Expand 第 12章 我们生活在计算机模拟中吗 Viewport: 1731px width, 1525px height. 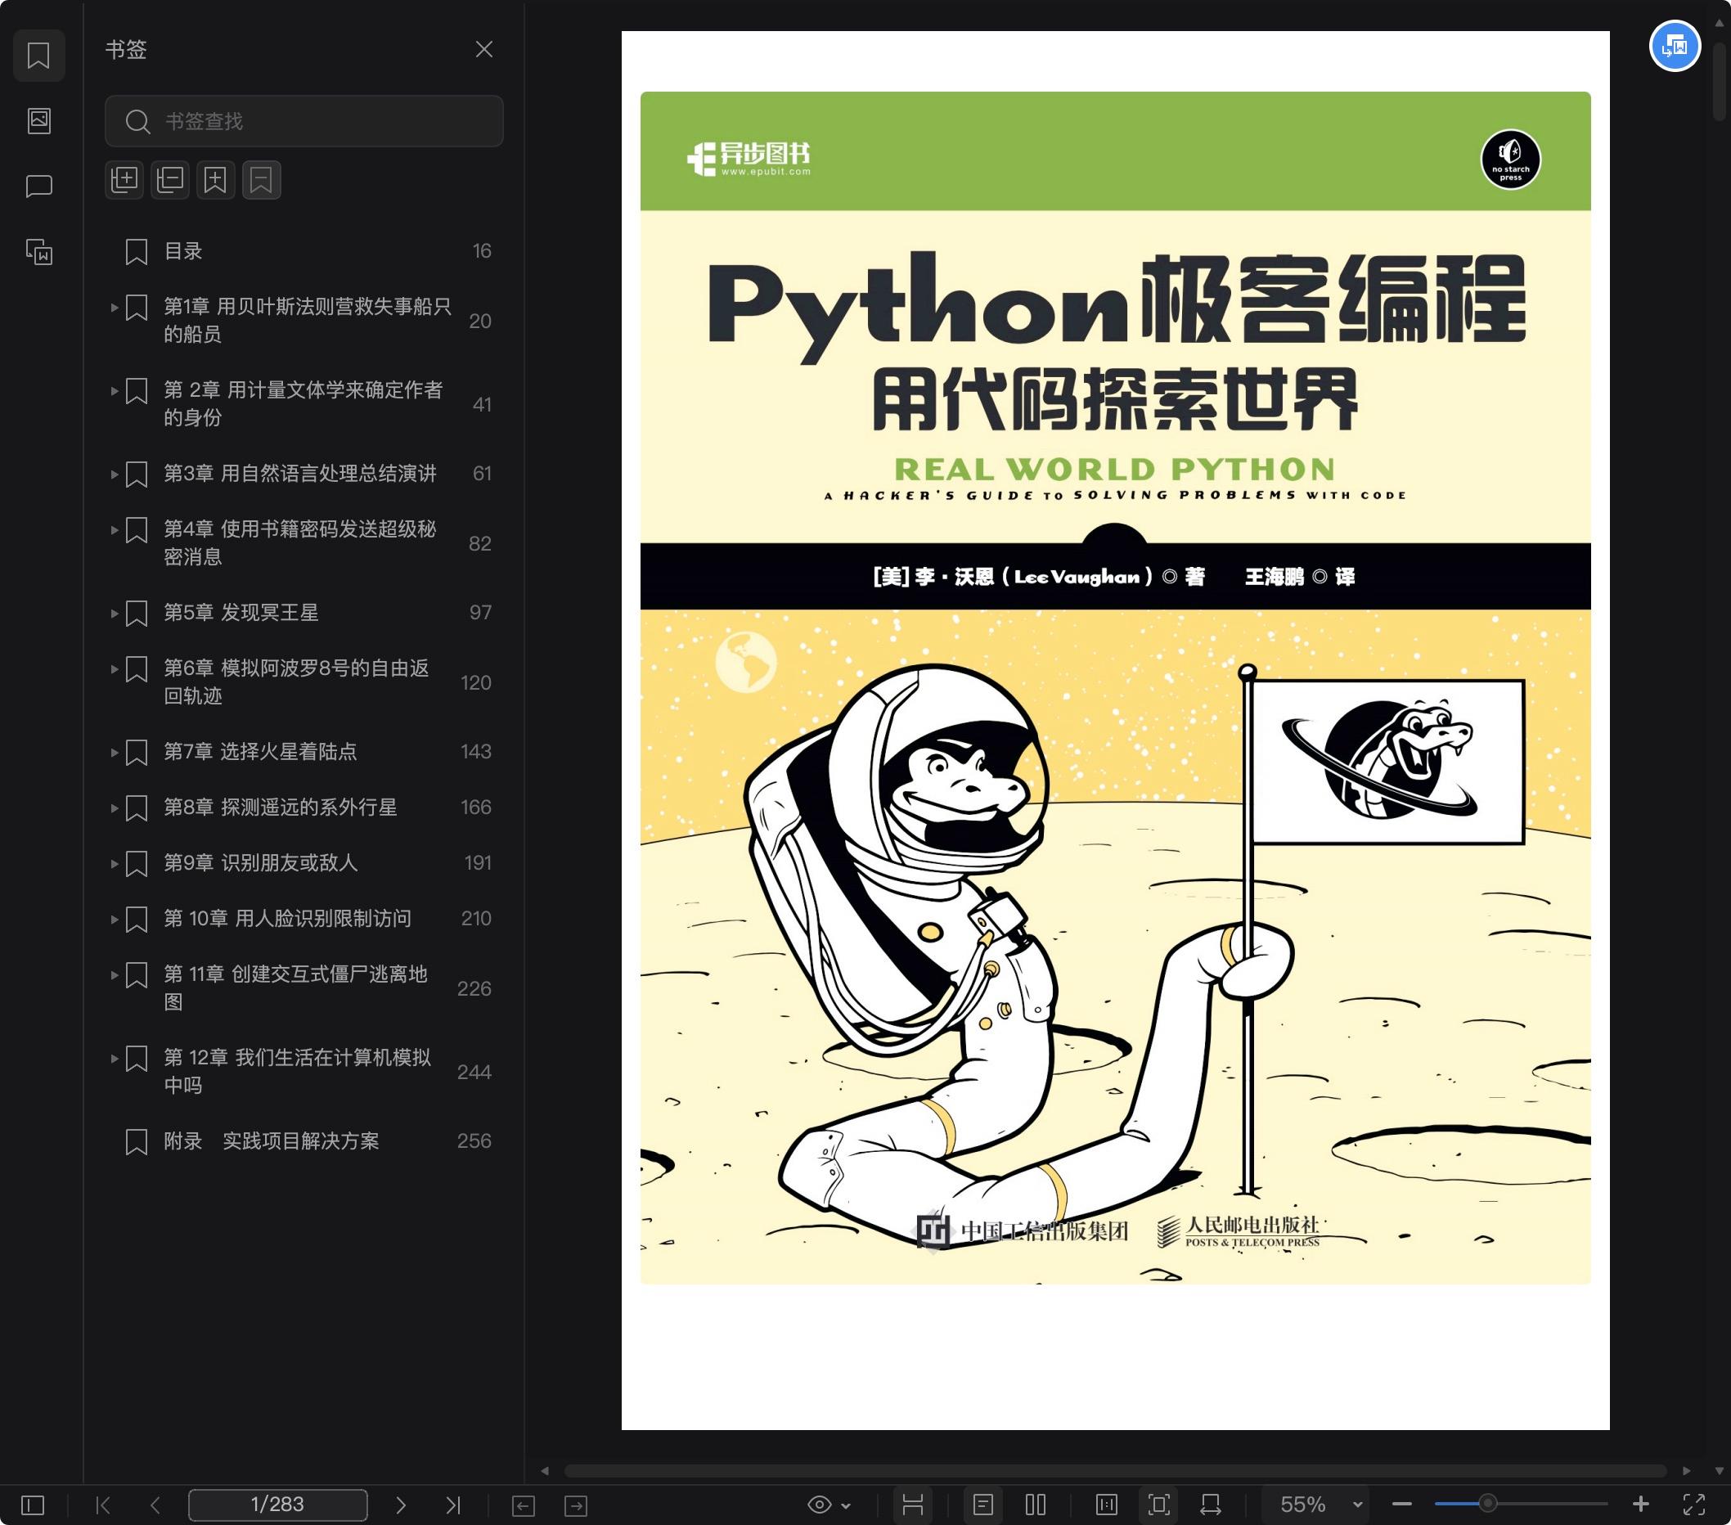coord(114,1059)
